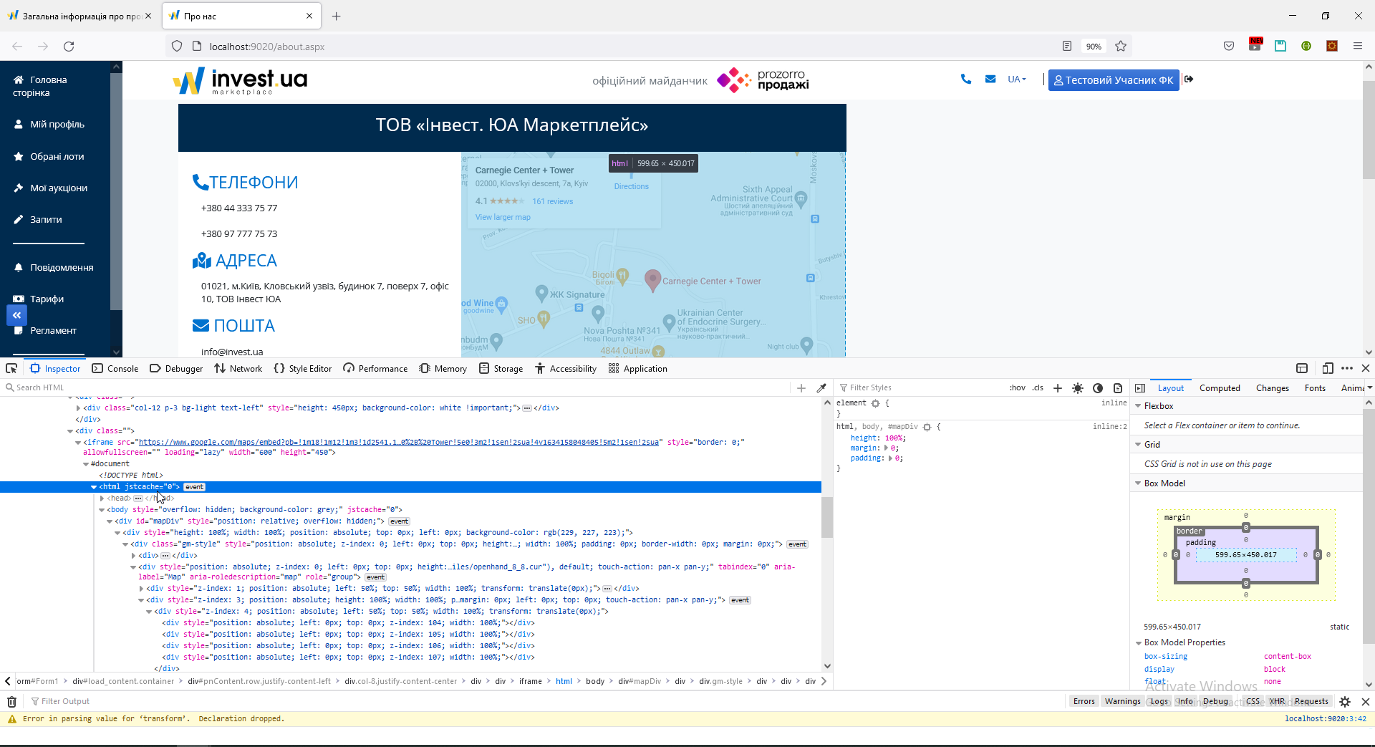Toggle Requests filter in console
Viewport: 1375px width, 747px height.
coord(1311,702)
